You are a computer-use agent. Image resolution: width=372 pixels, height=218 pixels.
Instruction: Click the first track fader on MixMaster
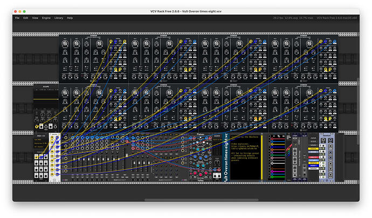pos(74,159)
